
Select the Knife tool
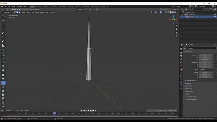pyautogui.click(x=3, y=87)
